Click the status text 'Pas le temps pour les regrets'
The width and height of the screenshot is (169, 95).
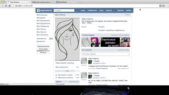[104, 22]
